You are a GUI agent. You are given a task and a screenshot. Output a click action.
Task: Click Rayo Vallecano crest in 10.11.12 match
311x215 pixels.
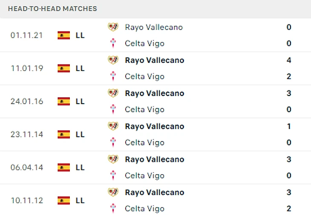tap(113, 192)
